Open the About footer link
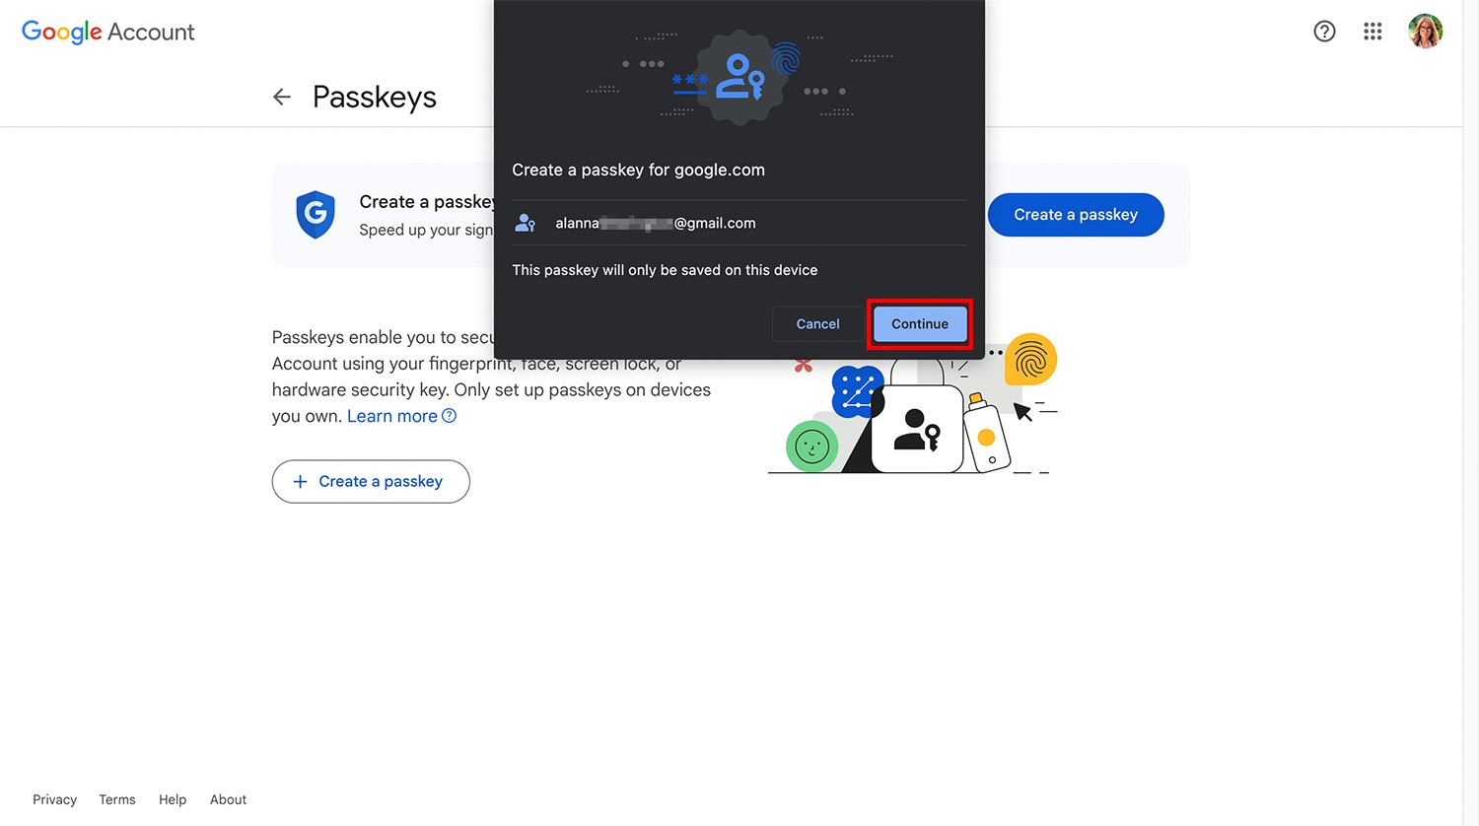 click(x=228, y=799)
